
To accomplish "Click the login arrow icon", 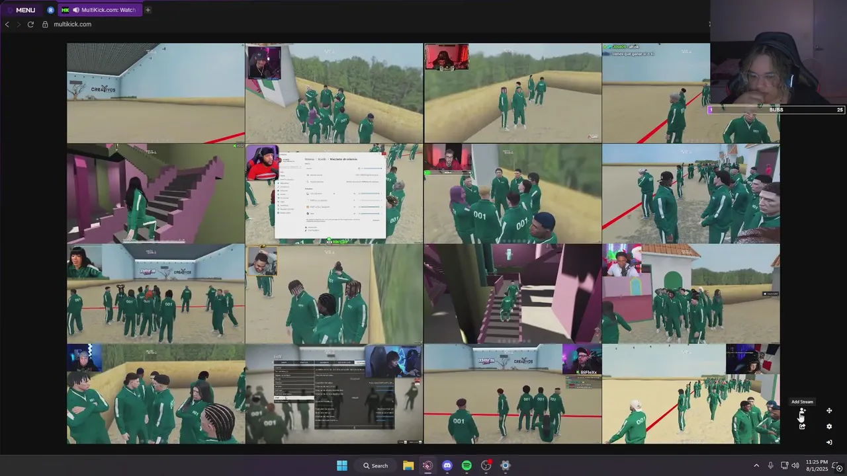I will coord(829,442).
